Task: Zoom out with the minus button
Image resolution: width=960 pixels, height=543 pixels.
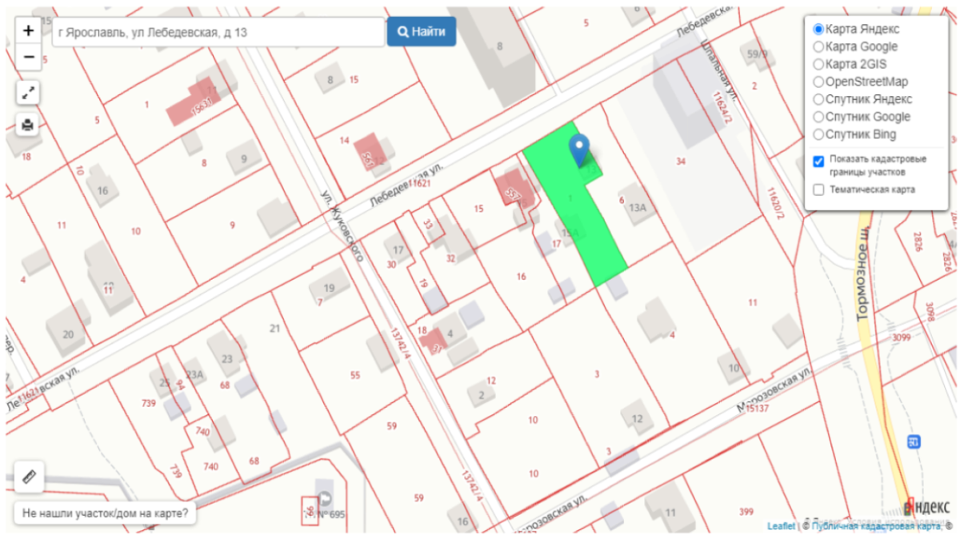Action: [x=29, y=57]
